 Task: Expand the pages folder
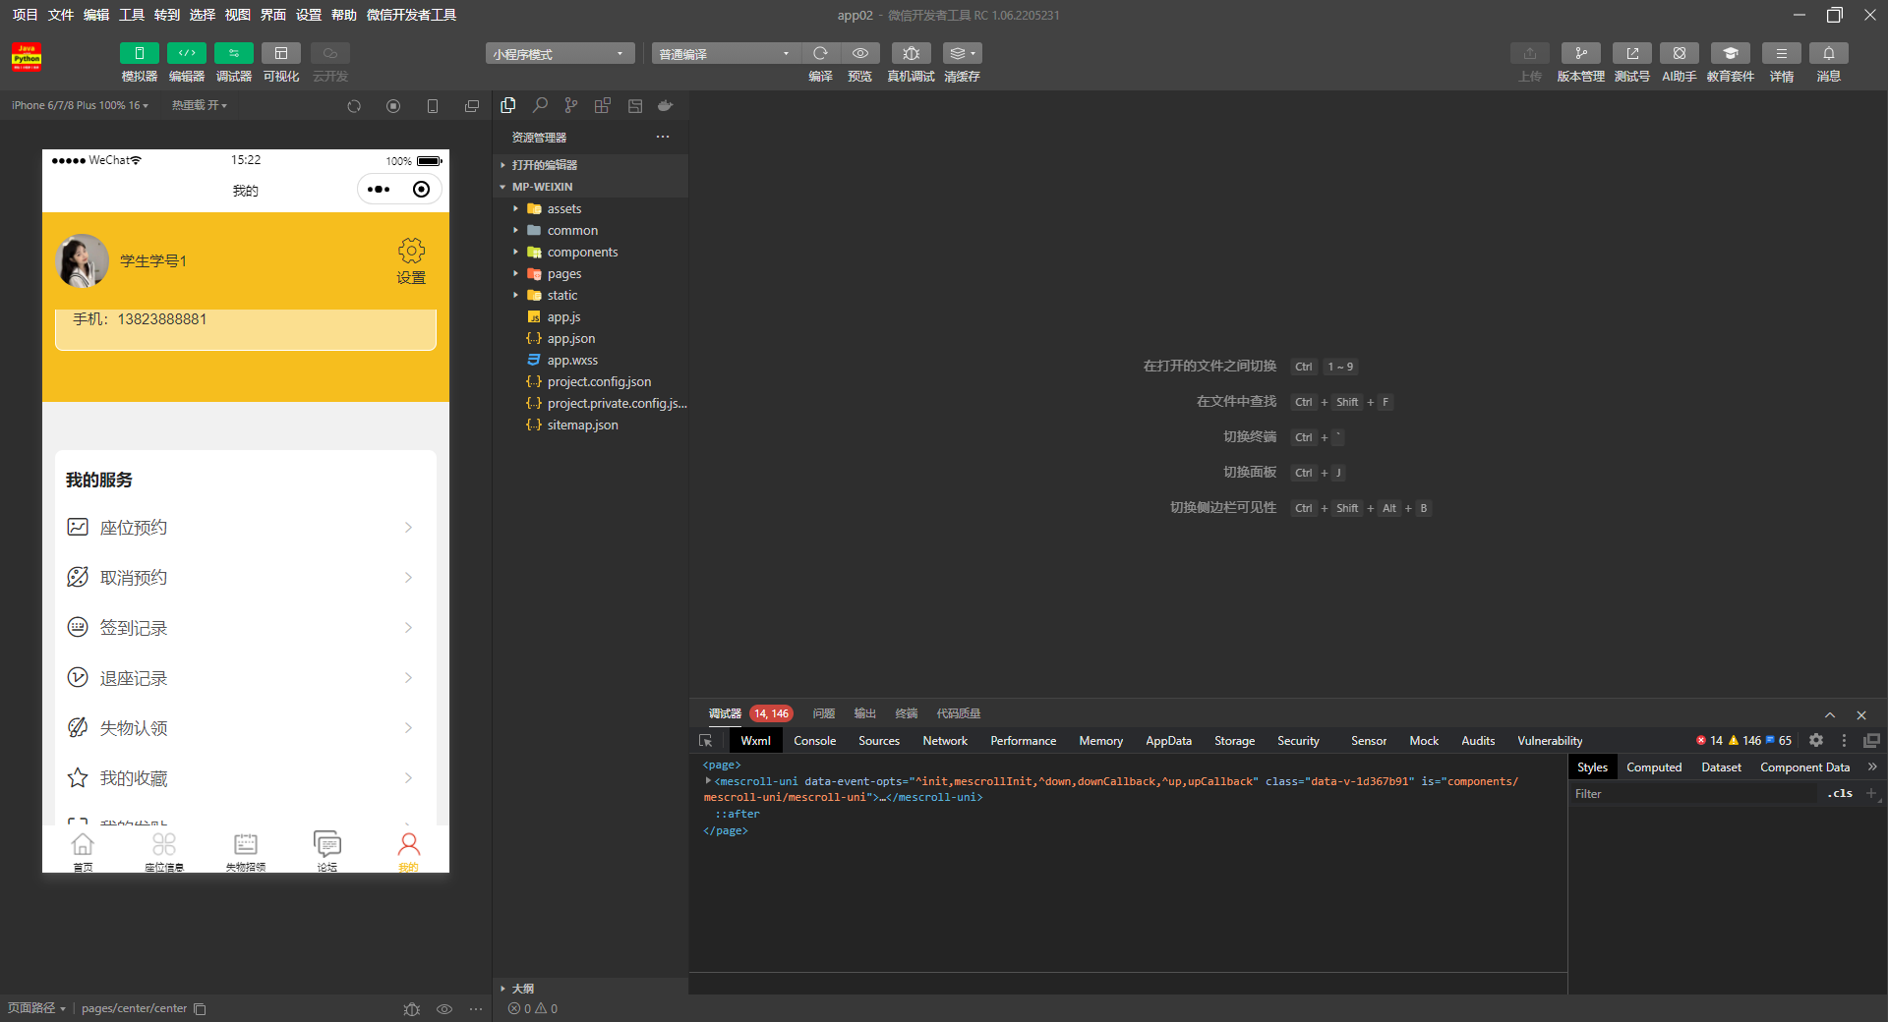590,273
